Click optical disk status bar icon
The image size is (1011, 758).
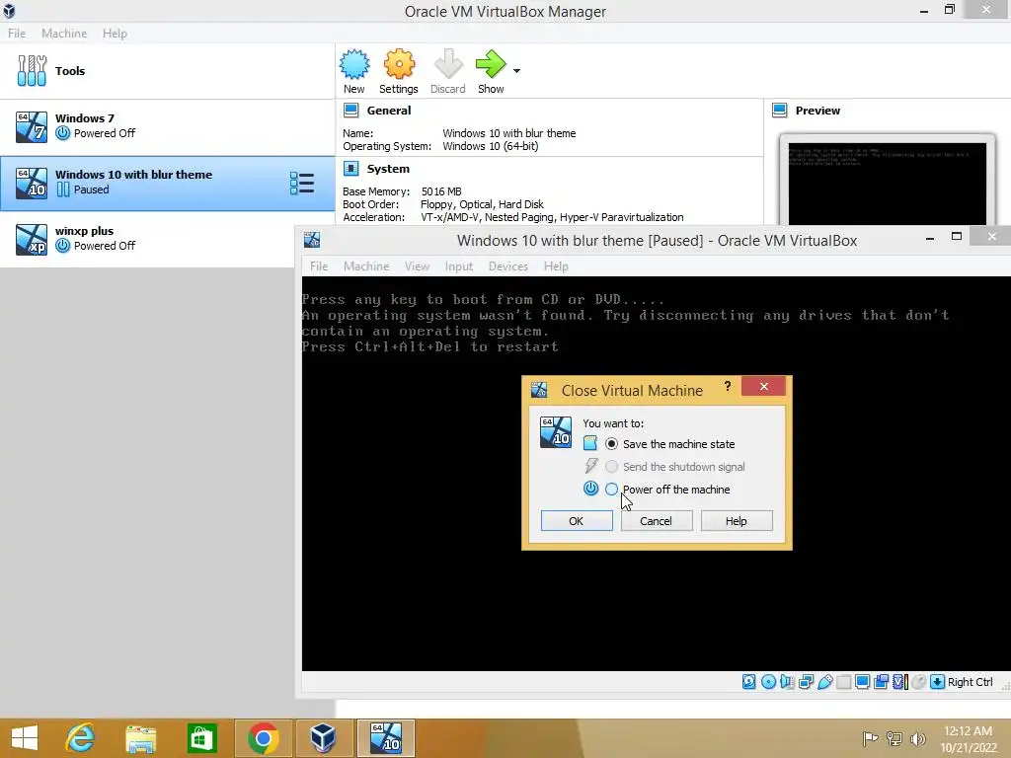coord(768,682)
